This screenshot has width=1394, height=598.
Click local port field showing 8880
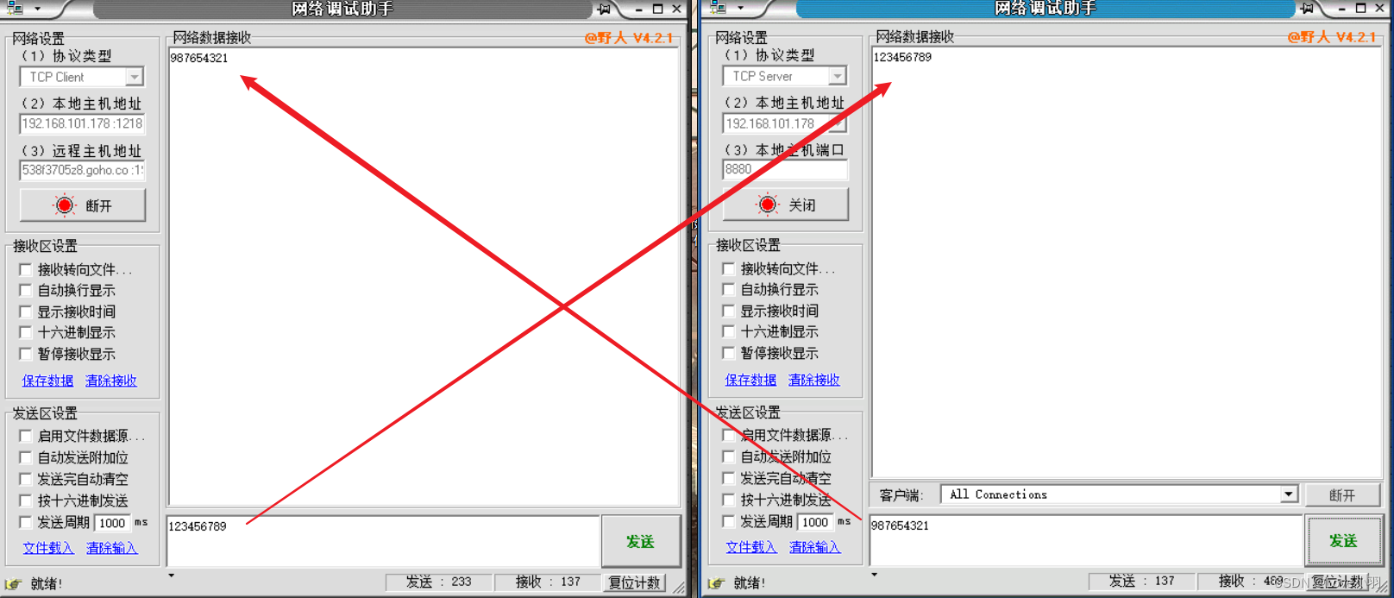785,169
